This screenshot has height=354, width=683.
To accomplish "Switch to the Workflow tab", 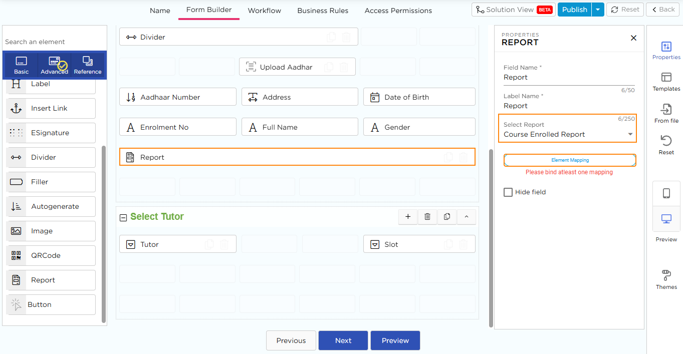I will click(264, 11).
